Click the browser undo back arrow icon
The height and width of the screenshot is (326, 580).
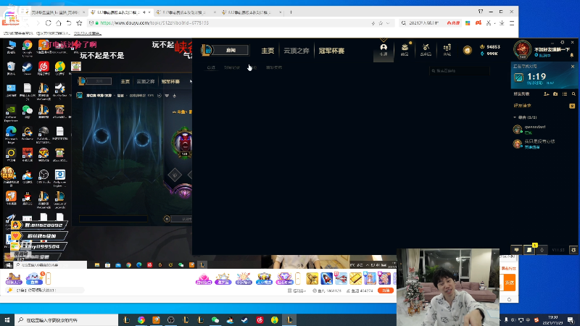(69, 23)
